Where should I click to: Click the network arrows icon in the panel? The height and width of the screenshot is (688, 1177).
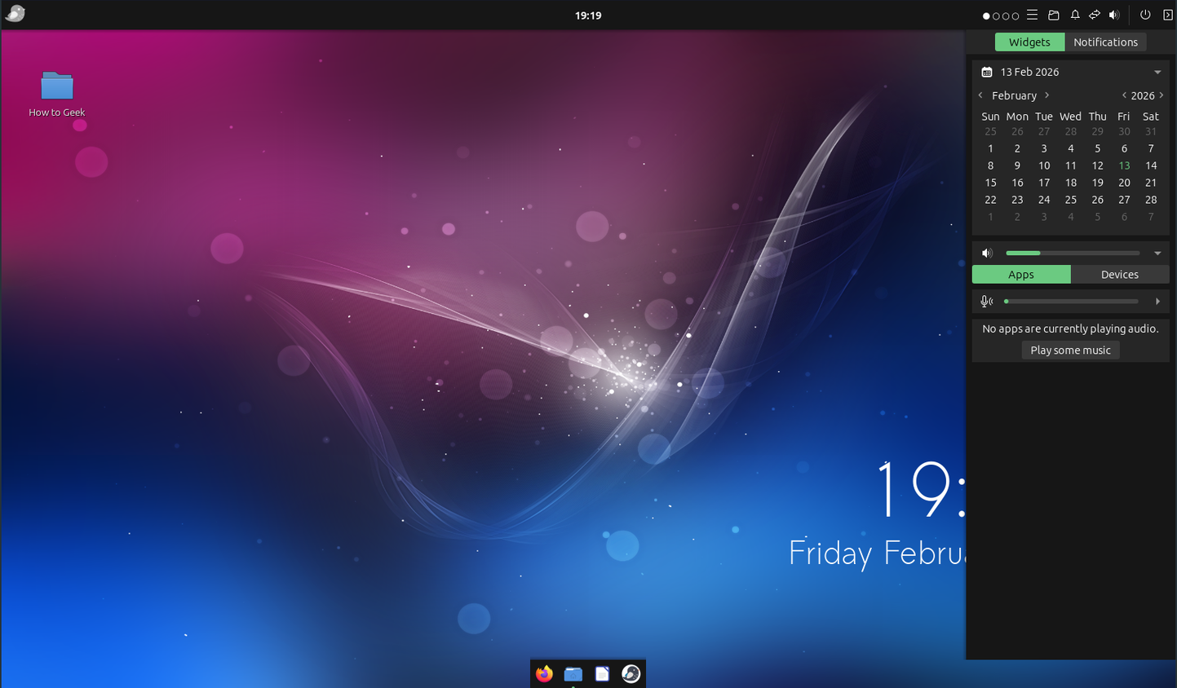click(x=1095, y=15)
